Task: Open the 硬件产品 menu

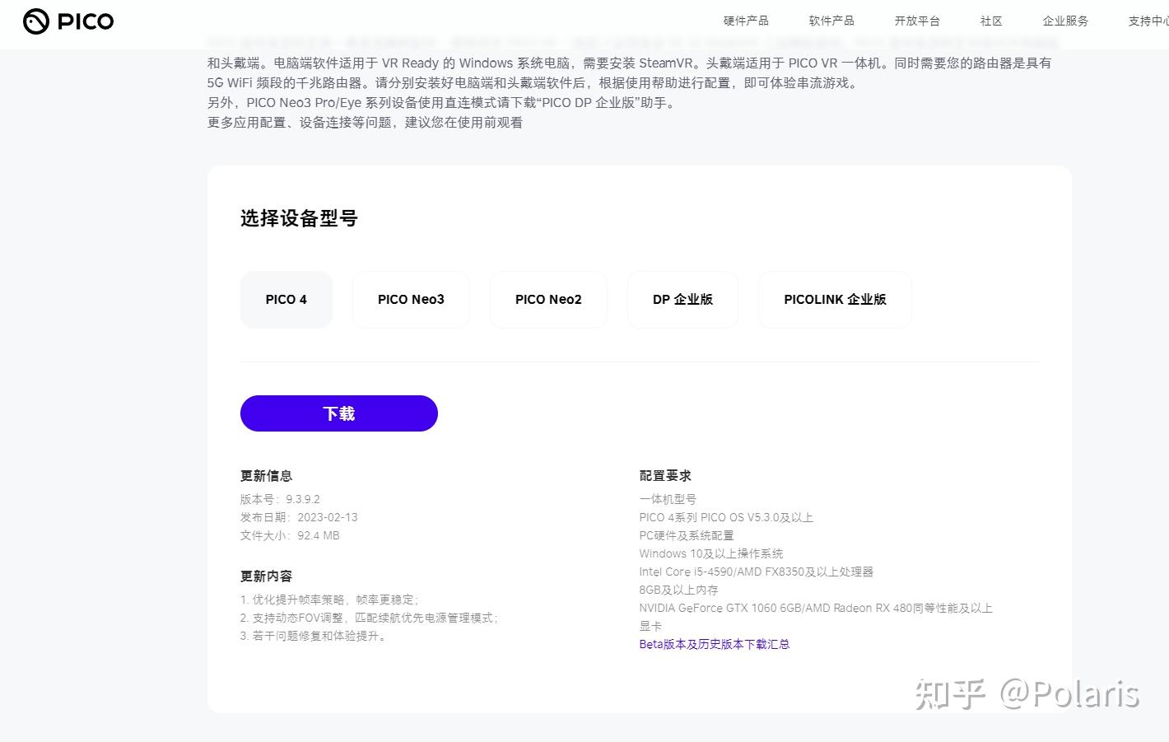Action: coord(744,21)
